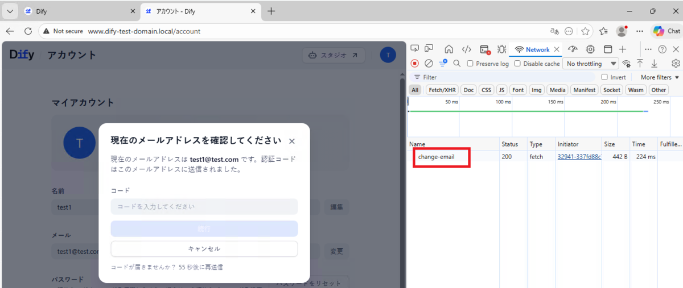Image resolution: width=683 pixels, height=288 pixels.
Task: Open browser profile avatar
Action: [622, 31]
